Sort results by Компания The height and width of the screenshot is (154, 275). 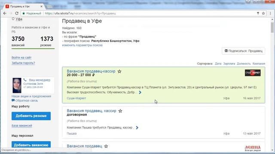259,64
